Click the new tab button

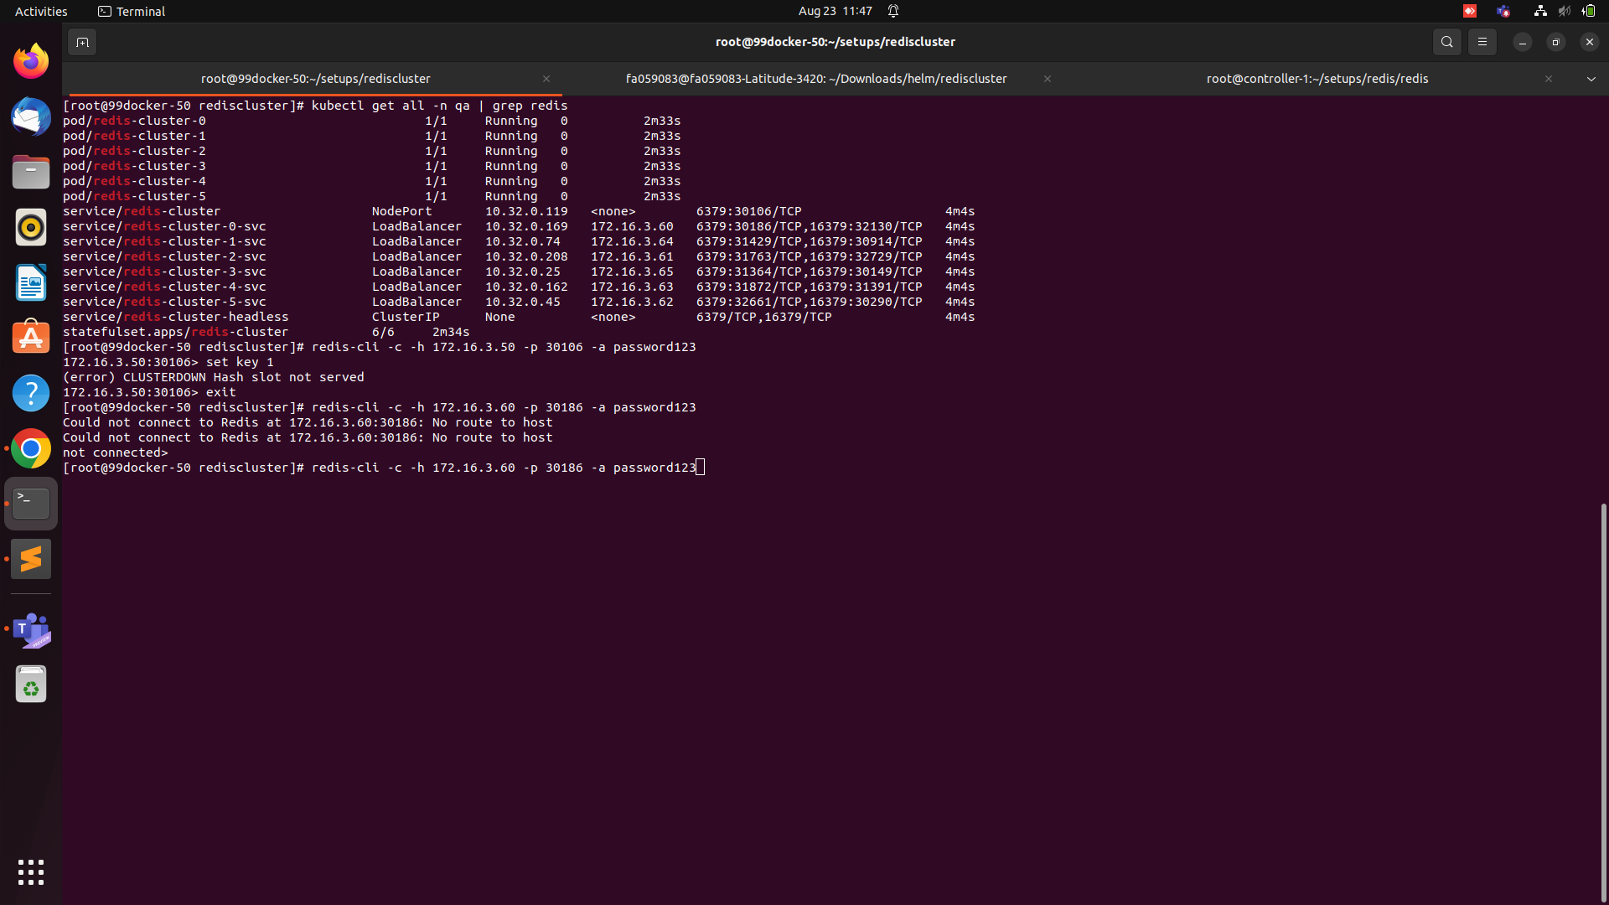click(81, 41)
